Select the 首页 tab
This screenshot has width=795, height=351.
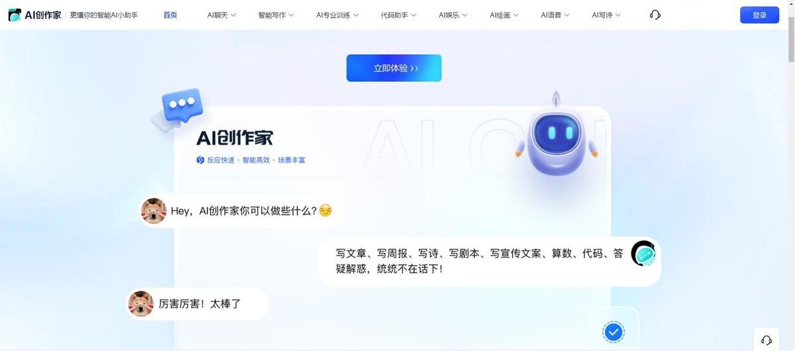pyautogui.click(x=170, y=15)
